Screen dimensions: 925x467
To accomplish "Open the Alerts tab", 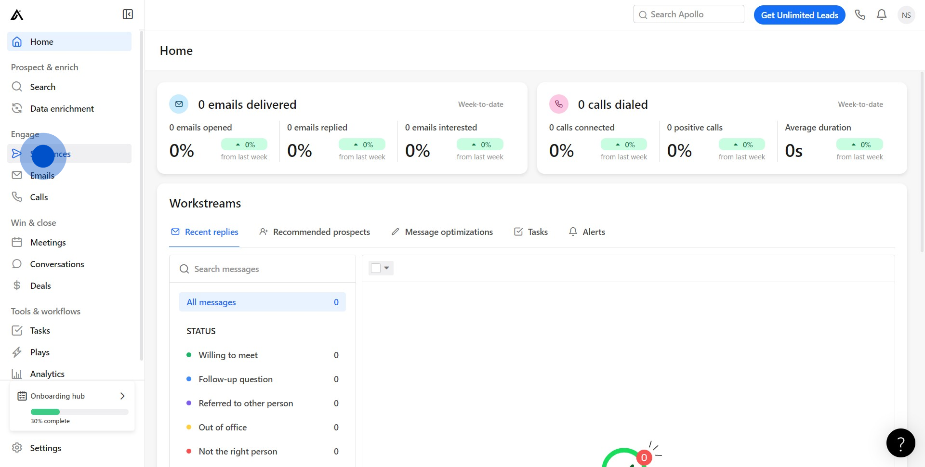I will pos(587,232).
